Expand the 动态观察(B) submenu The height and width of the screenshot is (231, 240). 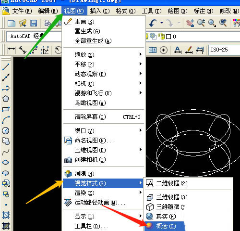click(104, 74)
